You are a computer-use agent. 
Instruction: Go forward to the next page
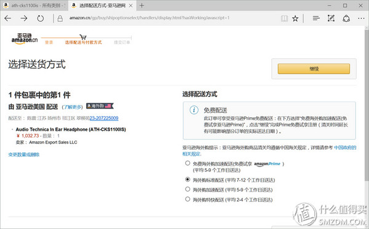pos(24,18)
